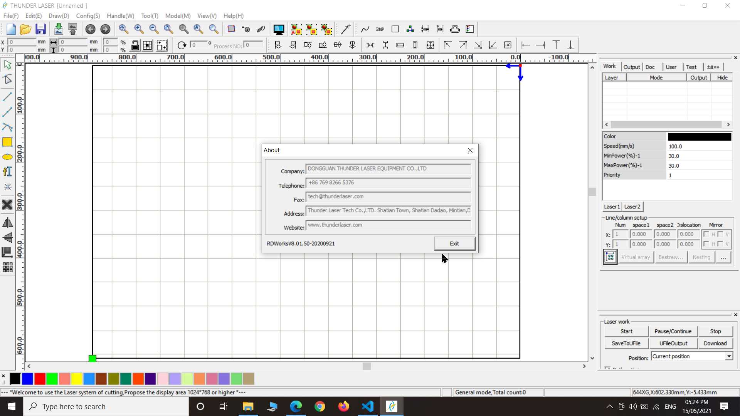Select the Laser2 tab

point(632,207)
